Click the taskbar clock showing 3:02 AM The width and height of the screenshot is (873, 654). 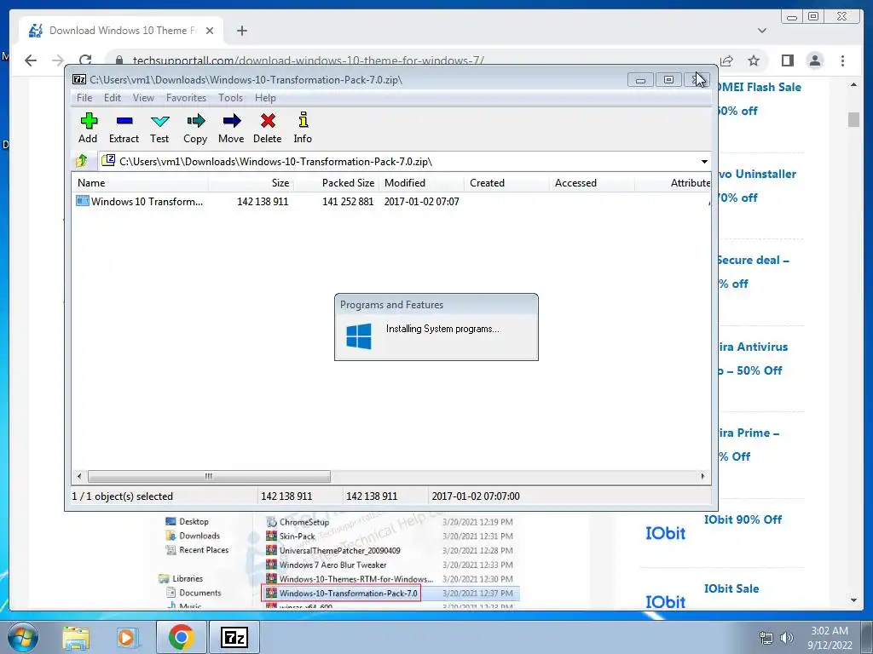click(x=830, y=638)
